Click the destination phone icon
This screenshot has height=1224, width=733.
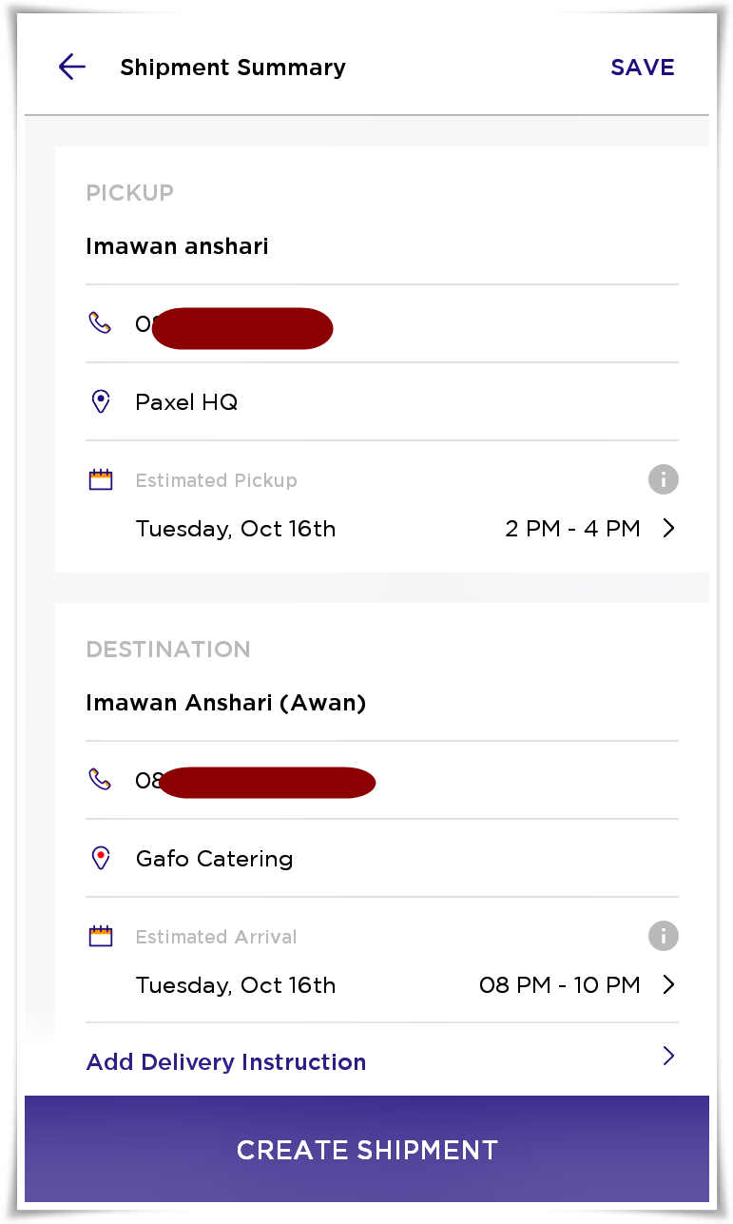[100, 780]
